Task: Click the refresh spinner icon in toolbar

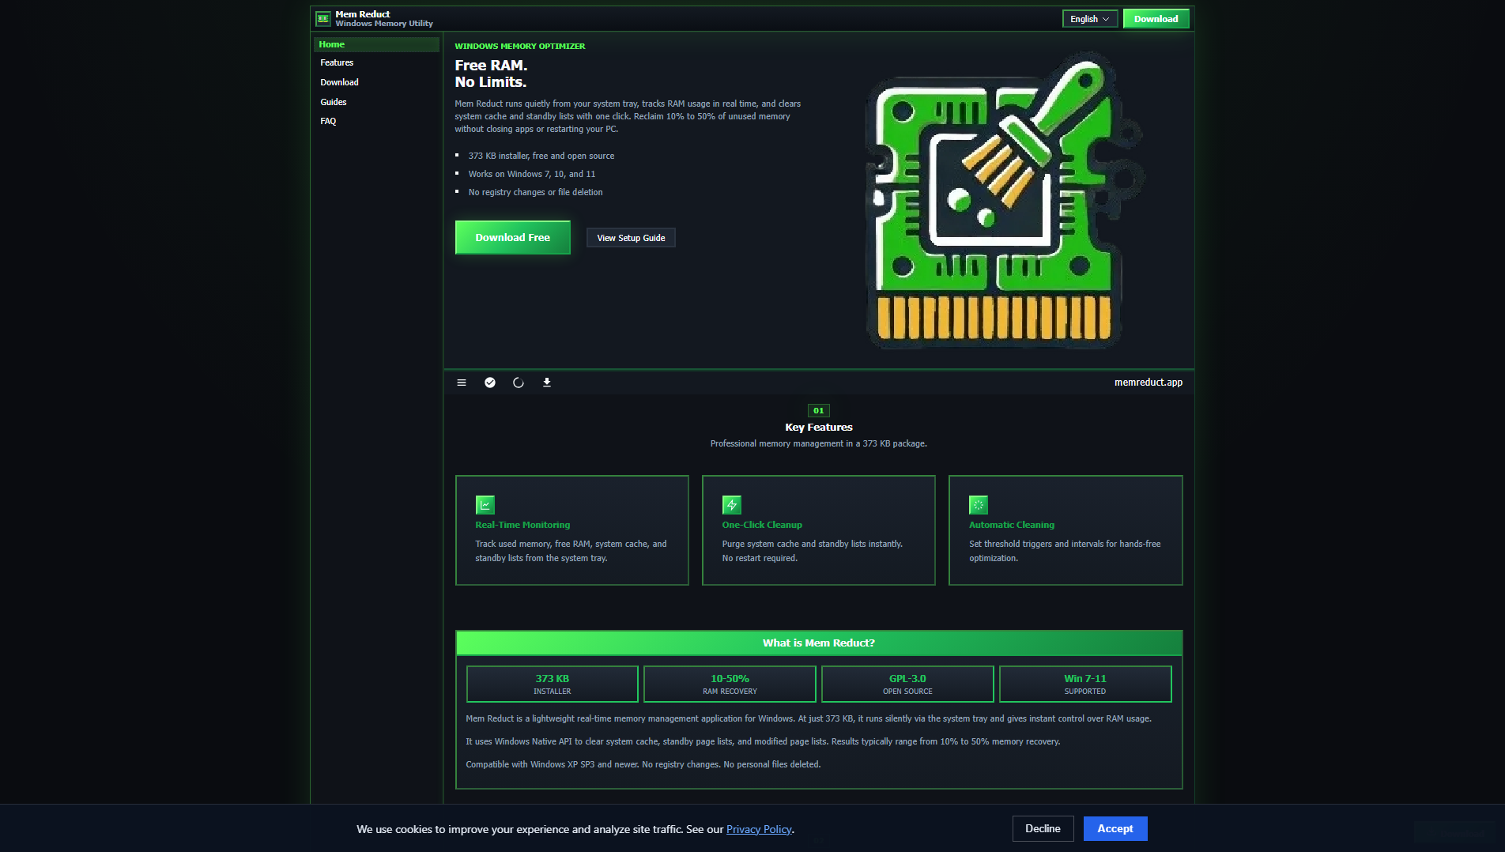Action: click(519, 383)
